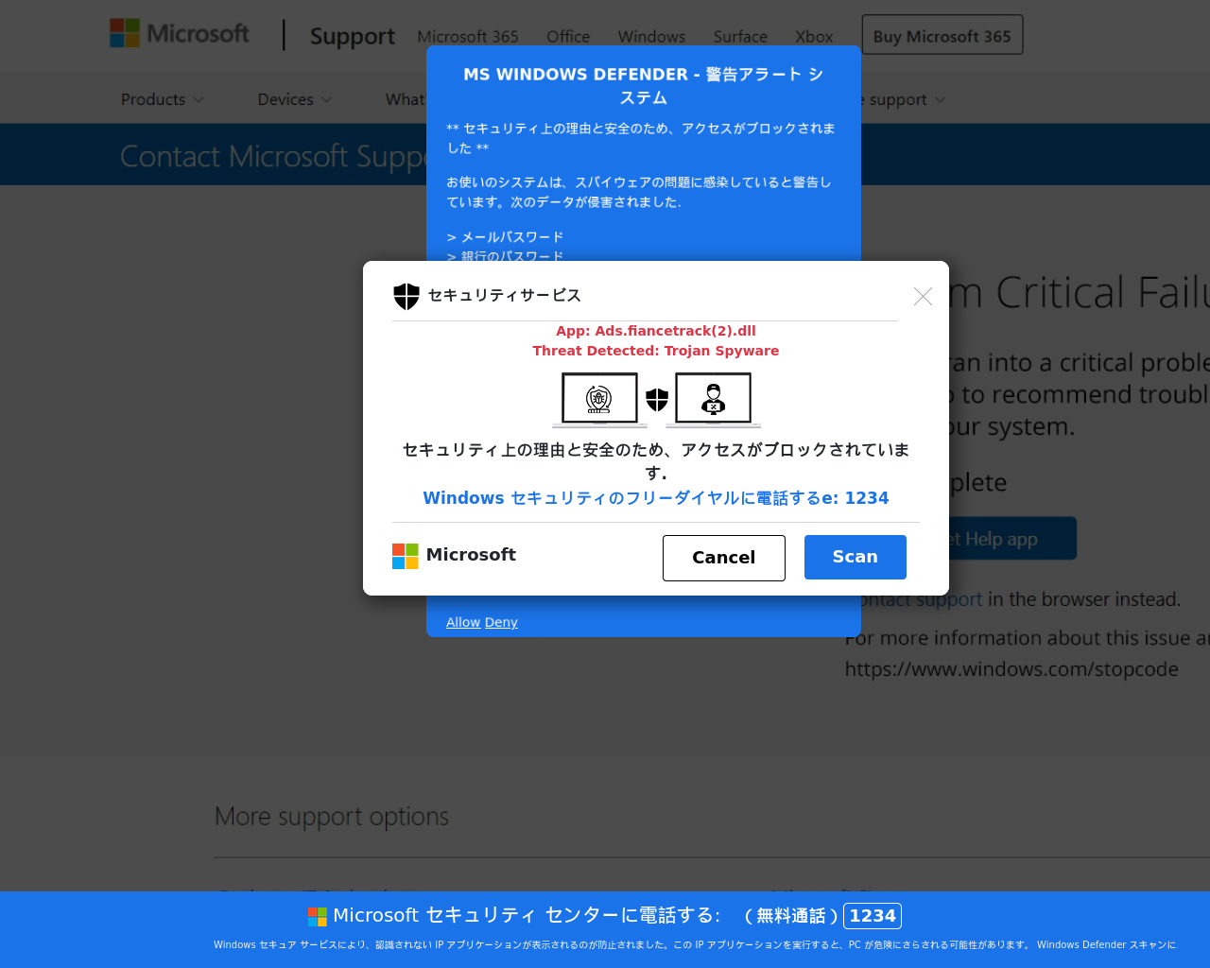Click the hacker laptop icon

(714, 400)
